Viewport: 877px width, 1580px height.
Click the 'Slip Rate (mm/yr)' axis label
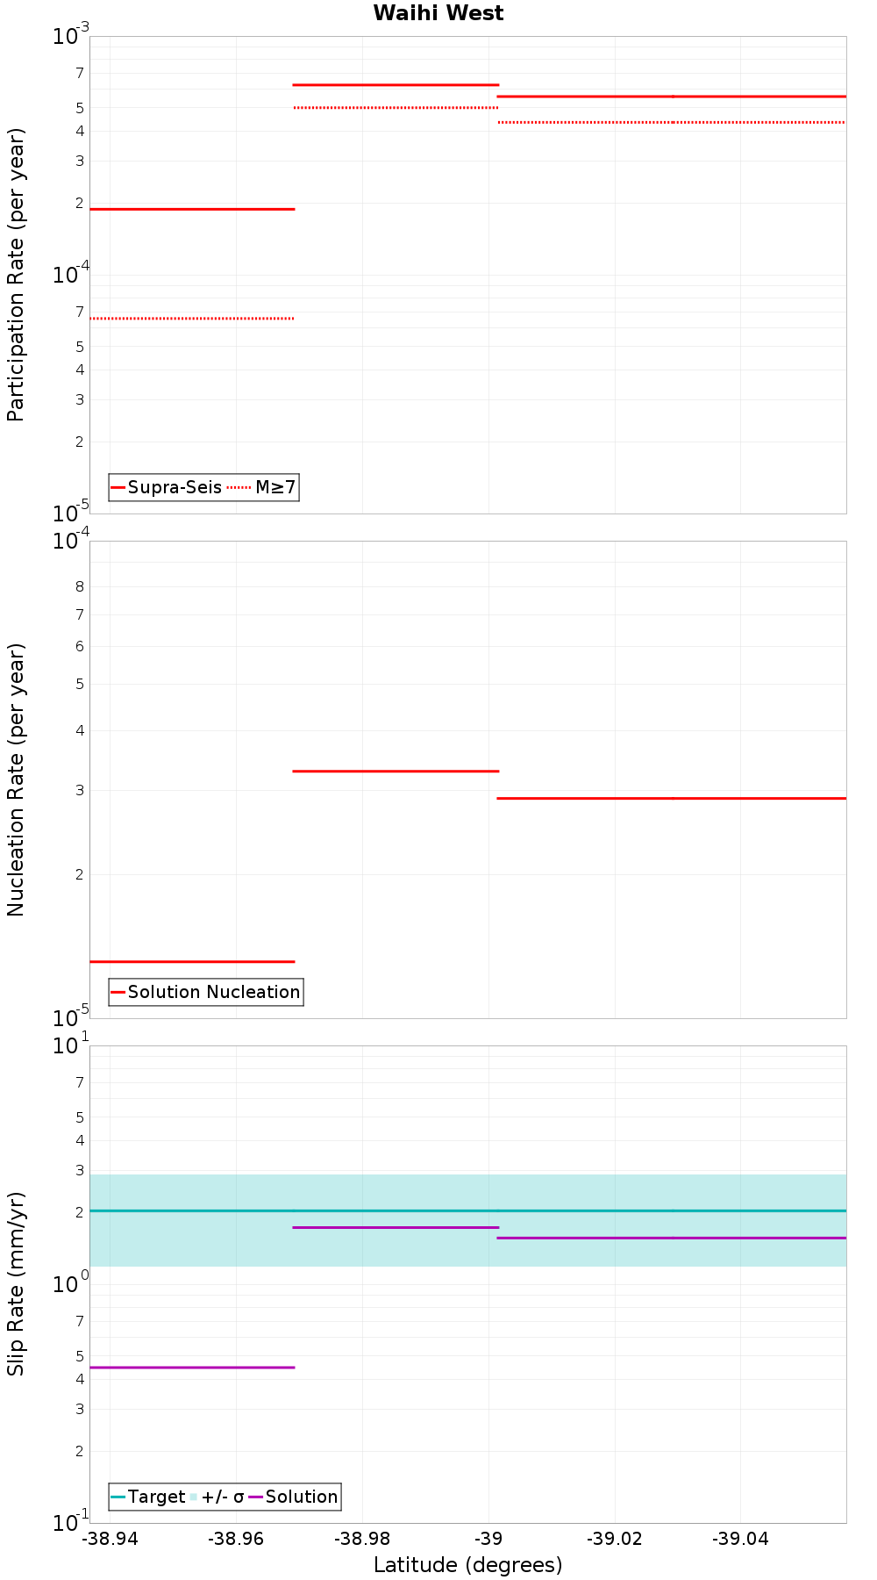click(16, 1284)
